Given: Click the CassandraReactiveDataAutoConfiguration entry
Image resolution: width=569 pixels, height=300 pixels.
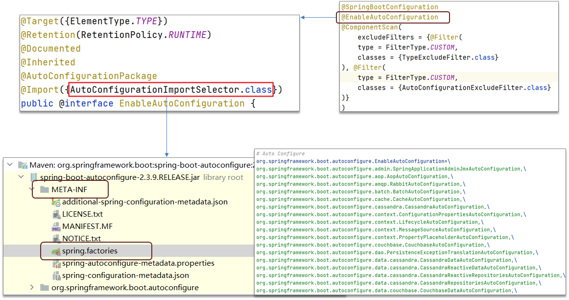Looking at the screenshot, I should [x=399, y=268].
